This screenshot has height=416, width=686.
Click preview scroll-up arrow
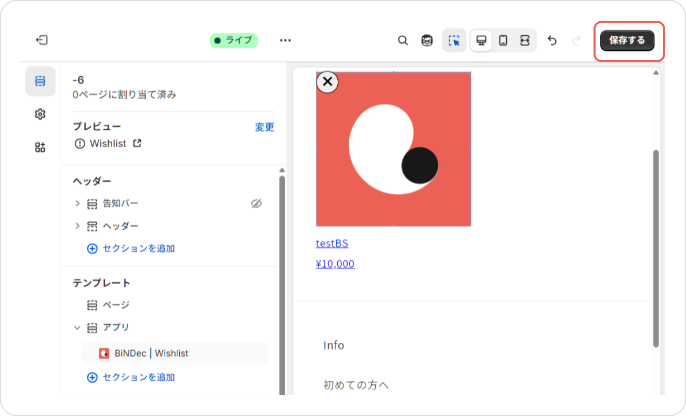(x=656, y=73)
